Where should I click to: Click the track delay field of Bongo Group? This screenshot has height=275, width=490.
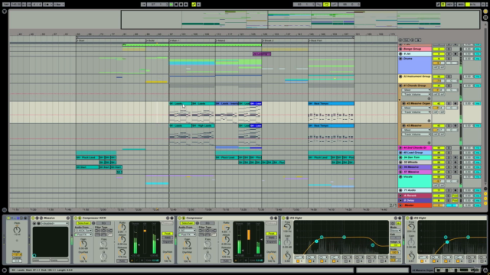pos(468,49)
